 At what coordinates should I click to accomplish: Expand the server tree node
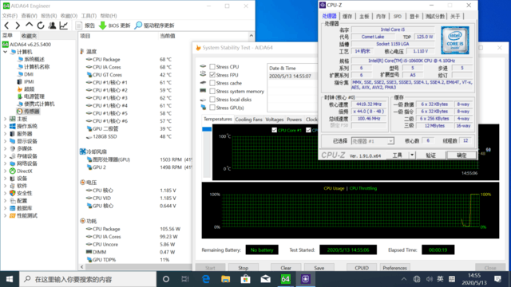pos(6,134)
